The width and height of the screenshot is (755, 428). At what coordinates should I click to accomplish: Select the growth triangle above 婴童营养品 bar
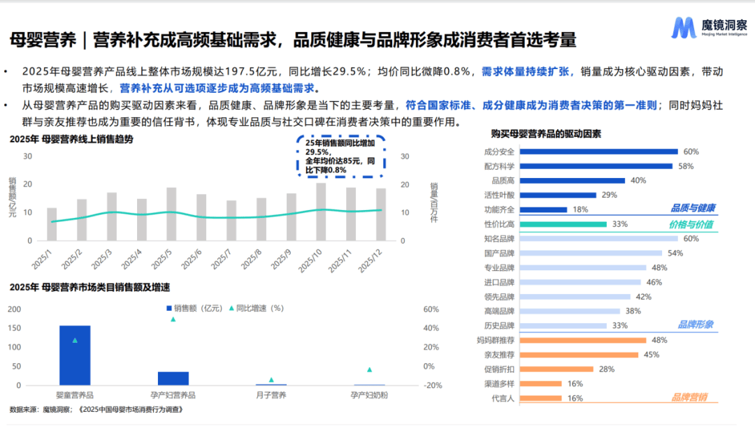(75, 340)
